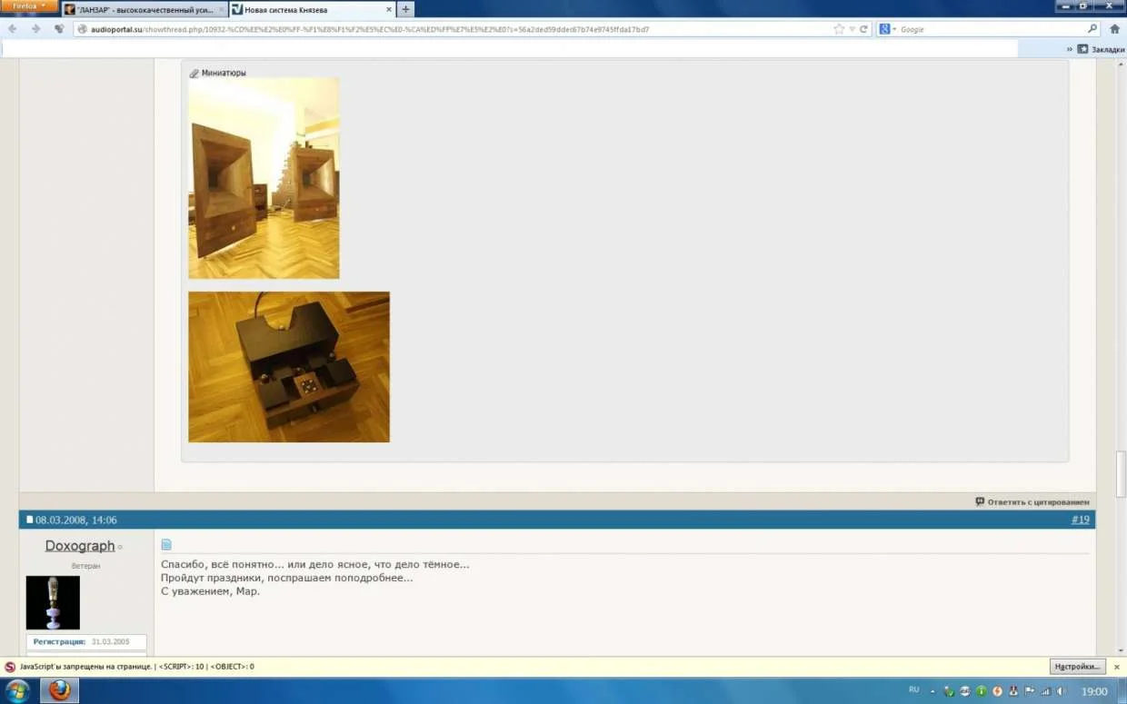Click the vertical page scrollbar thumb
This screenshot has height=704, width=1127.
pyautogui.click(x=1121, y=473)
